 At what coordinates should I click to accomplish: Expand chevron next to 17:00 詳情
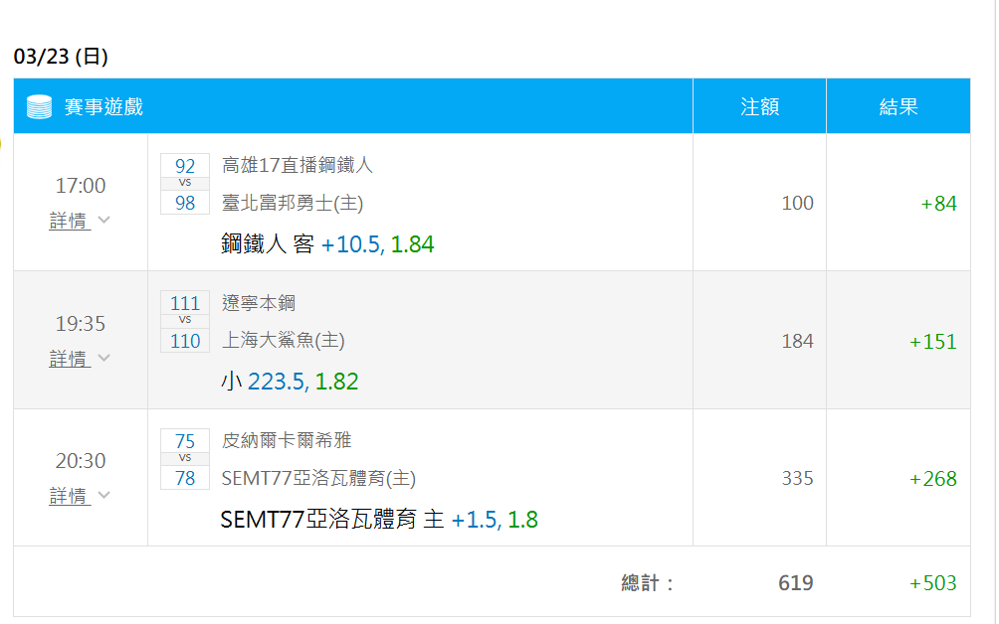pos(104,220)
